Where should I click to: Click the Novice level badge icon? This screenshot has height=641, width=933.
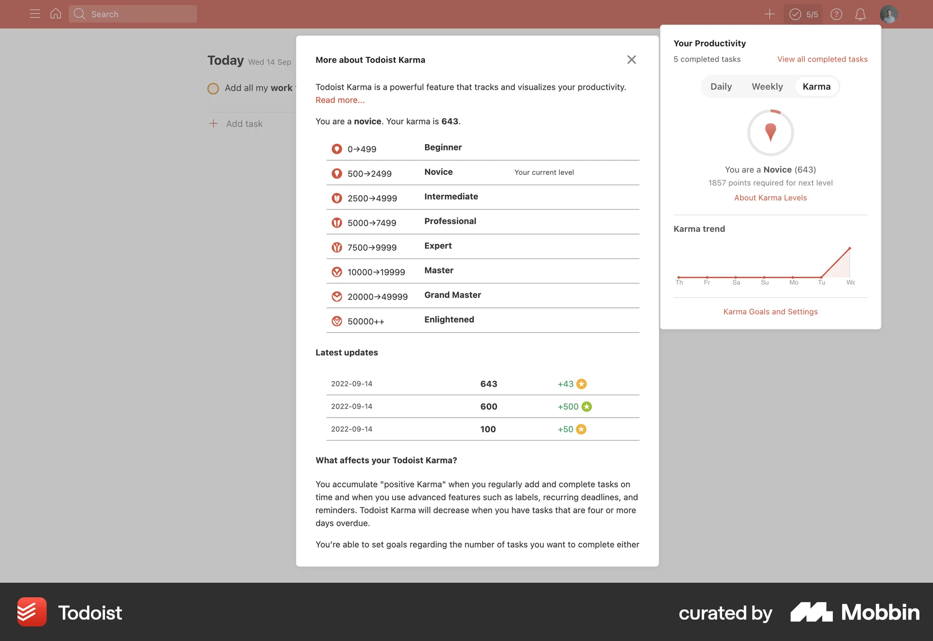pyautogui.click(x=337, y=173)
